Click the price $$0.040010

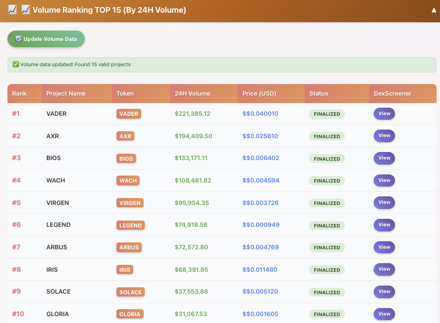pos(261,114)
